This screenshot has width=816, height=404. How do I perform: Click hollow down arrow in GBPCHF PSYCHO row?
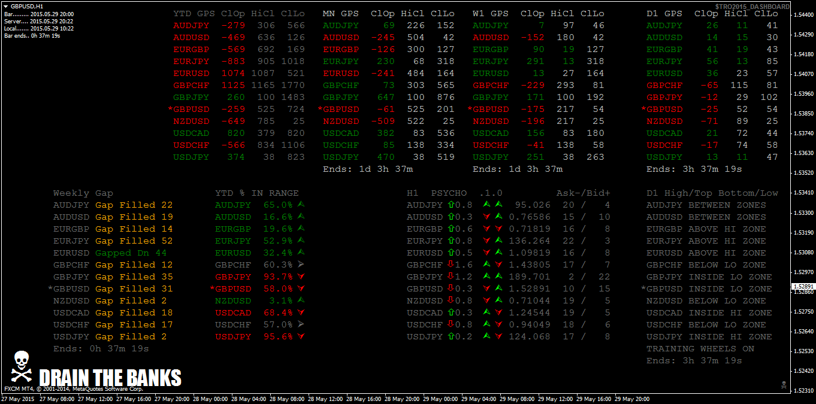[x=451, y=265]
